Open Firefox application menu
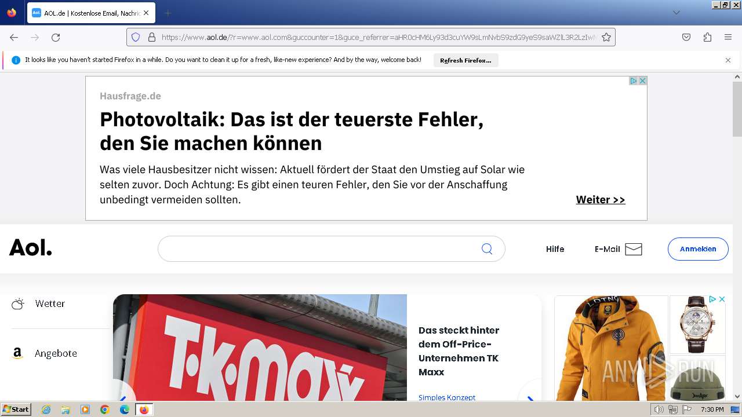742x417 pixels. pyautogui.click(x=728, y=37)
